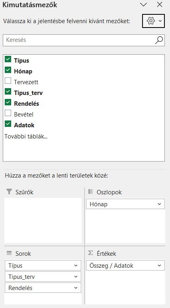
Task: Click the Értékek sigma icon
Action: (90, 253)
